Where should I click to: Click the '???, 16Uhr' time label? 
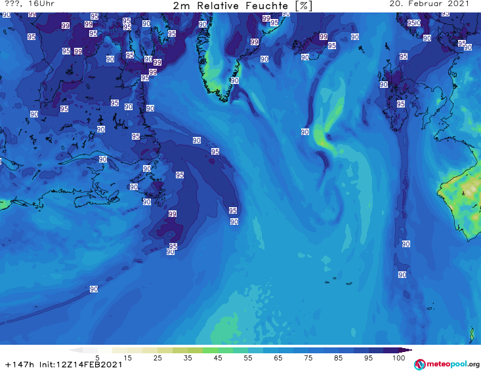coord(30,4)
